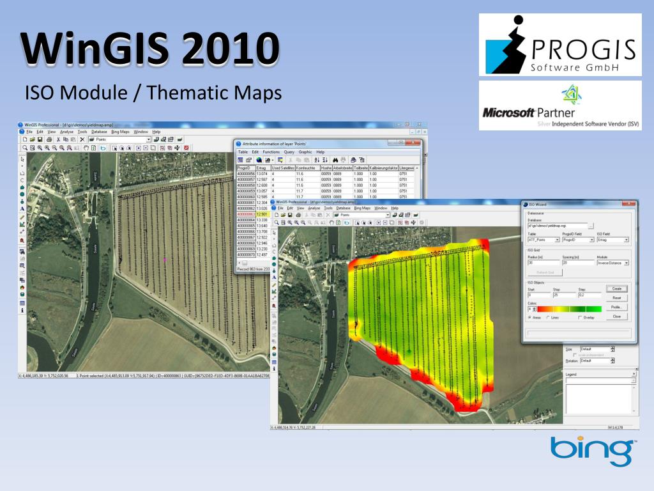The height and width of the screenshot is (491, 654).
Task: Click first table icon in attribute window toolbar
Action: pyautogui.click(x=240, y=160)
